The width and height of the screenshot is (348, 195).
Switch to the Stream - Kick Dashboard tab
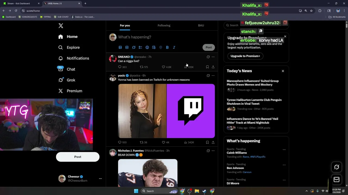21,4
